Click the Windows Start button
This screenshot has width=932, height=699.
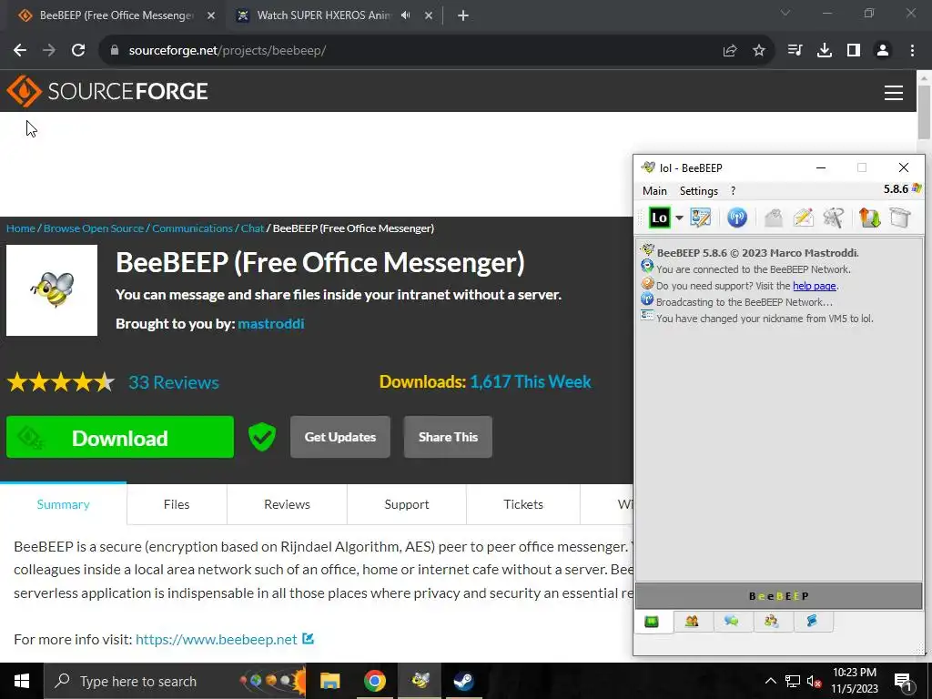[x=22, y=681]
